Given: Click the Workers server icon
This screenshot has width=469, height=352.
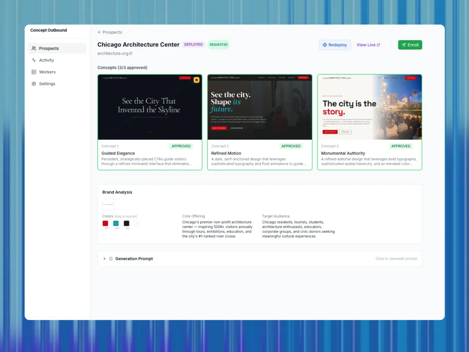Looking at the screenshot, I should [34, 72].
